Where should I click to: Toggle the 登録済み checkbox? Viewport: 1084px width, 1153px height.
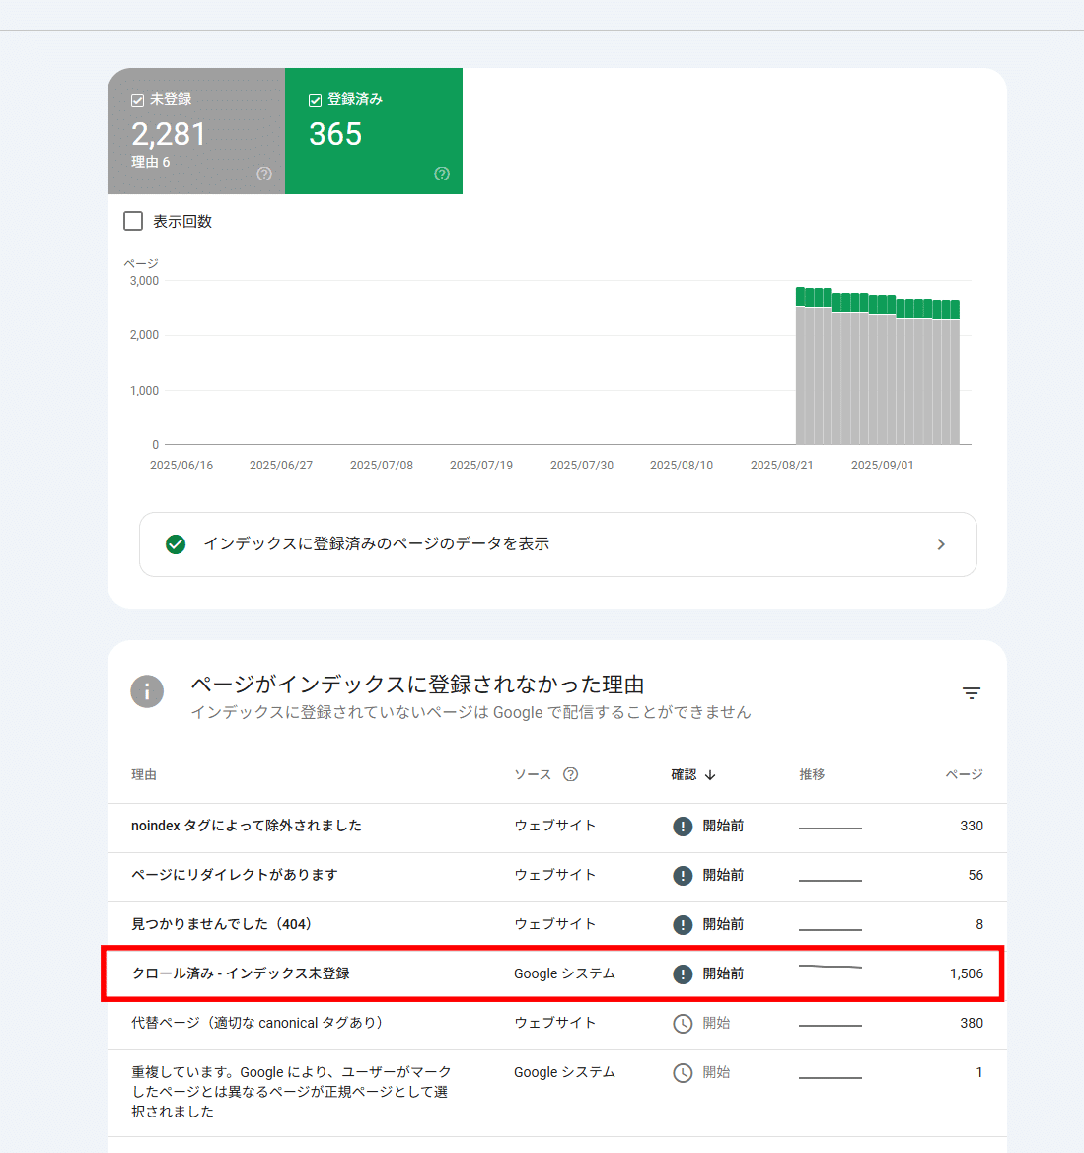pos(315,100)
